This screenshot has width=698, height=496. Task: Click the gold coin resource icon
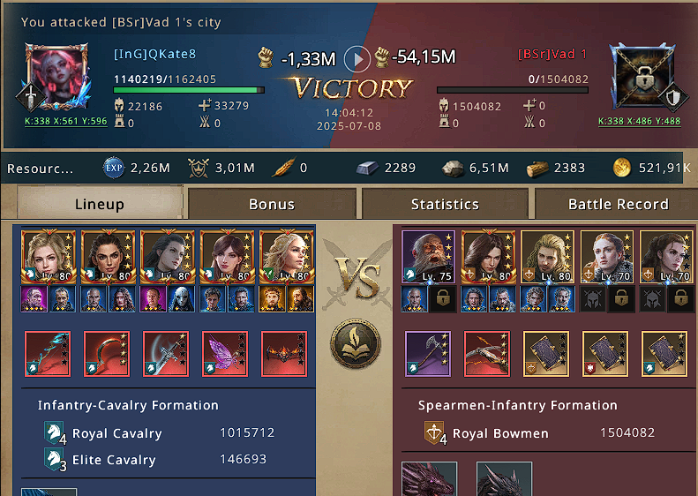pos(622,168)
